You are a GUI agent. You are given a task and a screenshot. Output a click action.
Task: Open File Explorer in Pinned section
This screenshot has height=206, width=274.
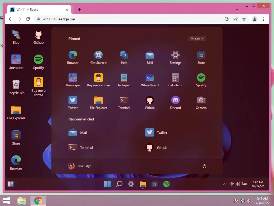(x=98, y=103)
